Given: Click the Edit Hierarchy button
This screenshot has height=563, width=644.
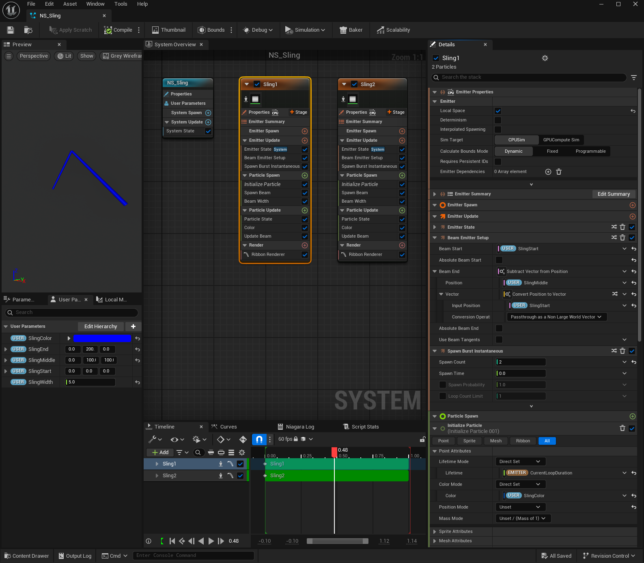Looking at the screenshot, I should (x=101, y=327).
